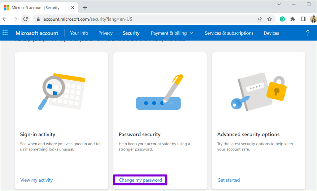Click the Microsoft account home title

tap(37, 33)
